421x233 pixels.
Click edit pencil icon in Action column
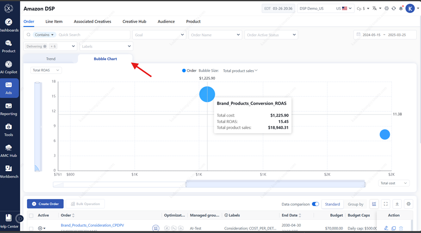click(386, 228)
